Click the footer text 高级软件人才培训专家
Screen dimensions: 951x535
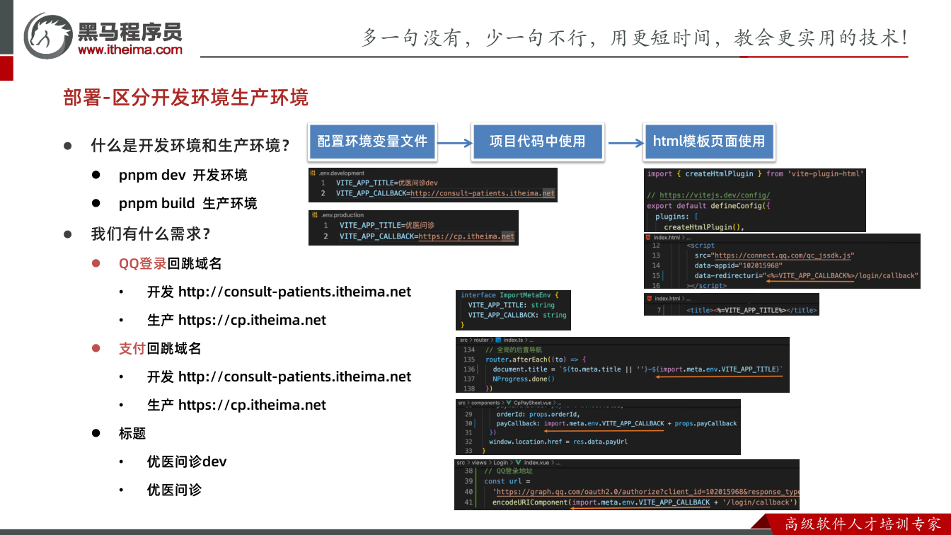tap(863, 524)
